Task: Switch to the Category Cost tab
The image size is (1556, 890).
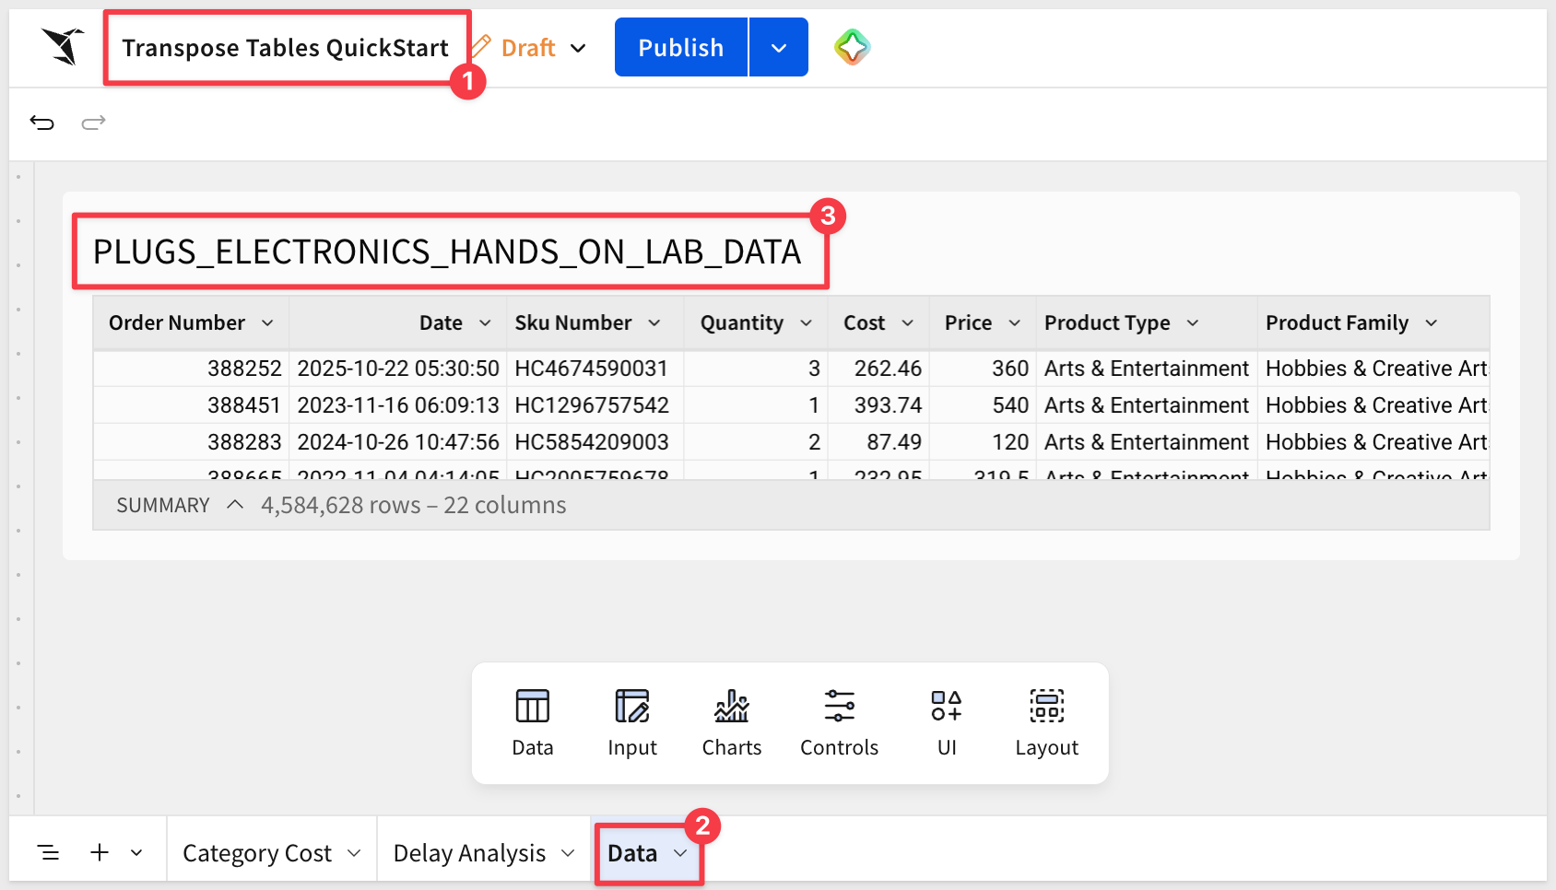Action: pyautogui.click(x=257, y=853)
